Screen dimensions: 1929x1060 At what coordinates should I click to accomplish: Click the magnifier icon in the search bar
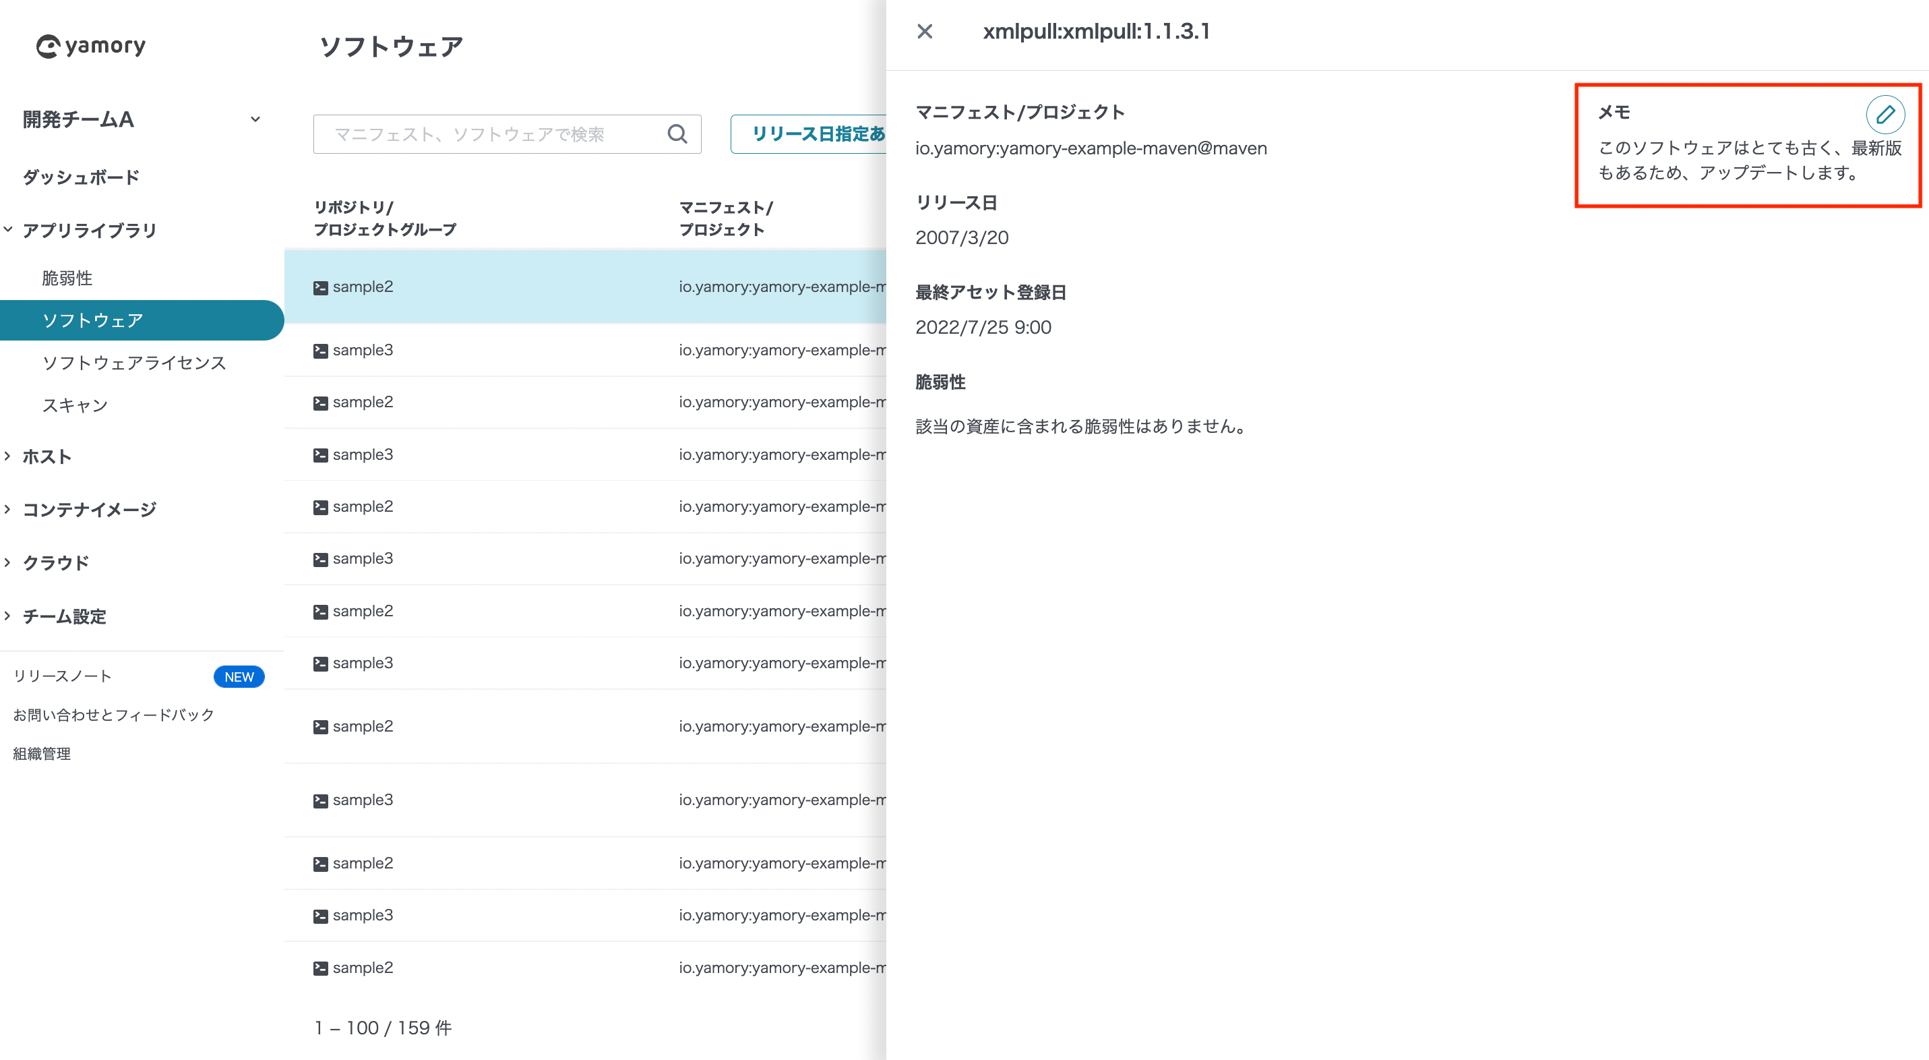[x=676, y=134]
